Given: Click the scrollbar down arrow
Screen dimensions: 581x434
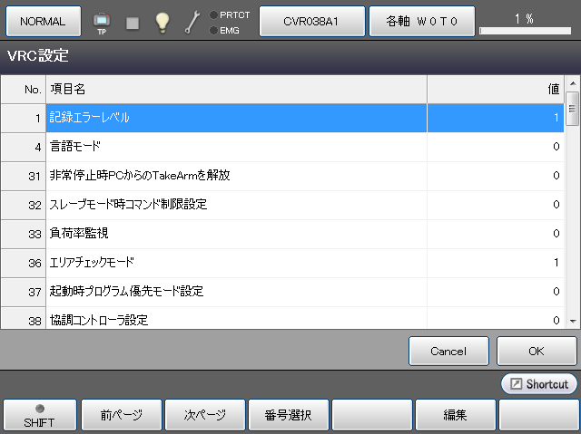Looking at the screenshot, I should [572, 321].
